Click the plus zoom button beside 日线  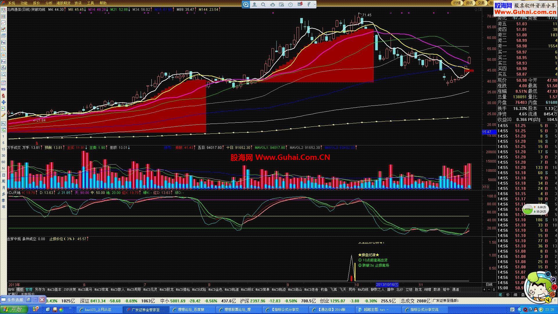point(484,290)
